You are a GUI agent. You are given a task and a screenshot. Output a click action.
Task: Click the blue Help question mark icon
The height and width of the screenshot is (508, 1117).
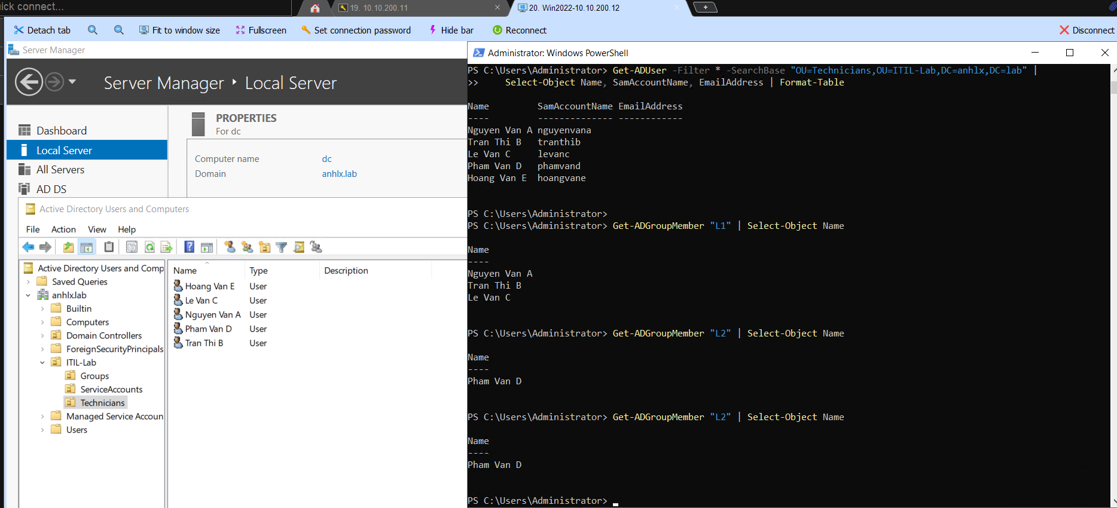189,247
